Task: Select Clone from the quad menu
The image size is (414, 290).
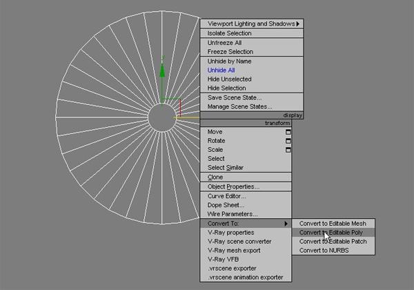Action: (215, 177)
